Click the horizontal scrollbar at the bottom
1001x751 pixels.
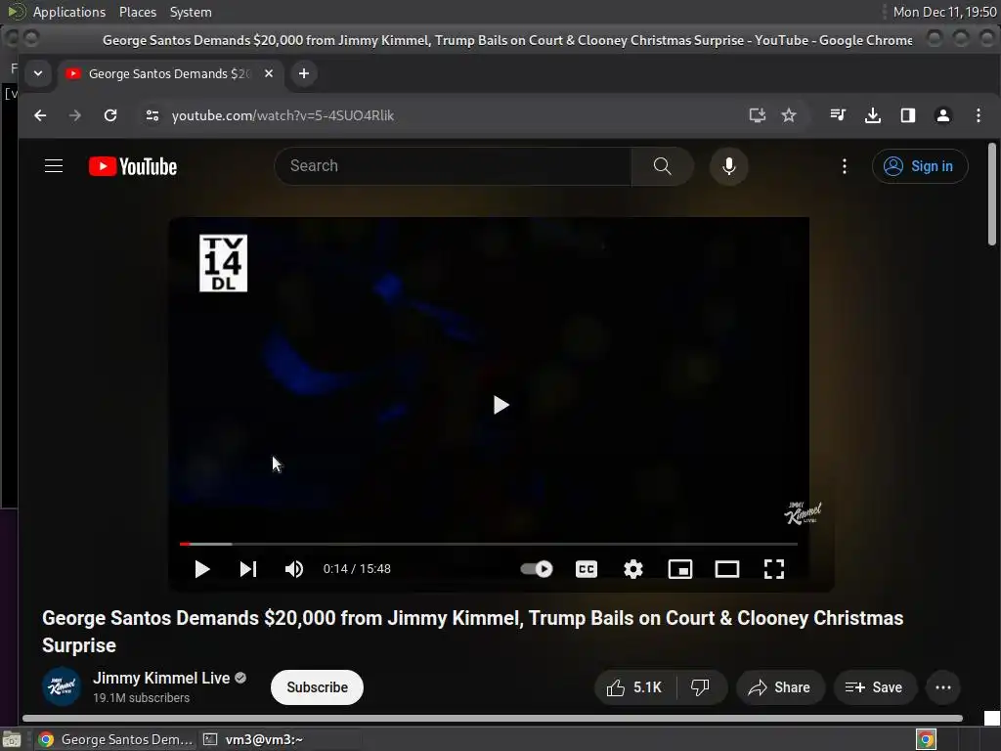click(x=493, y=719)
